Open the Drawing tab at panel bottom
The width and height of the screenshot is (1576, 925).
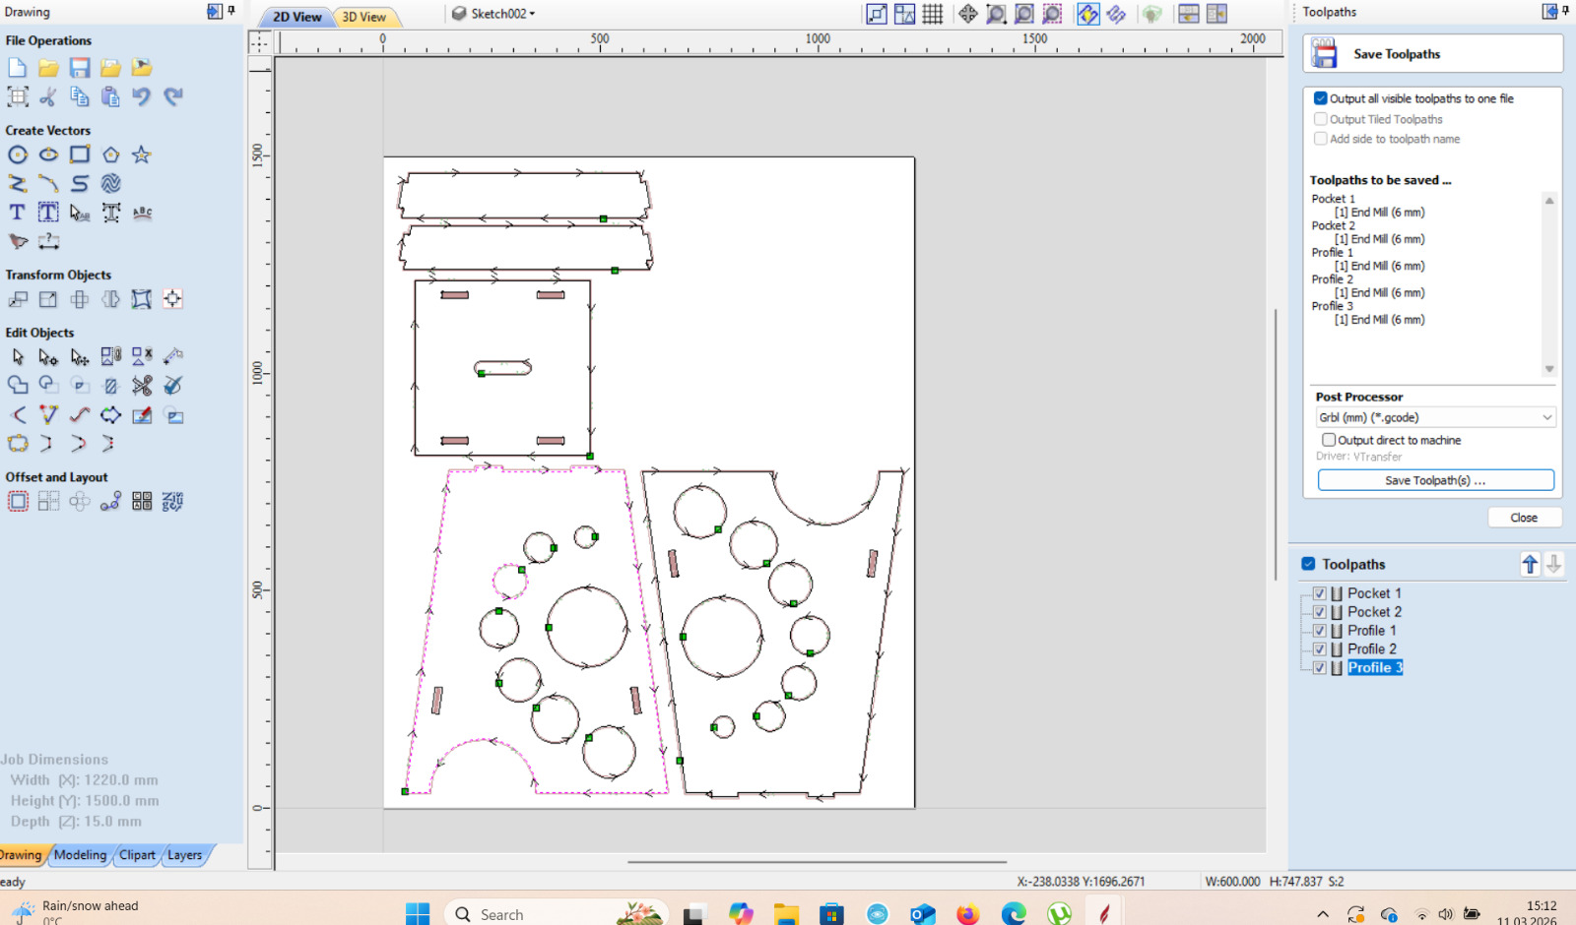click(21, 855)
